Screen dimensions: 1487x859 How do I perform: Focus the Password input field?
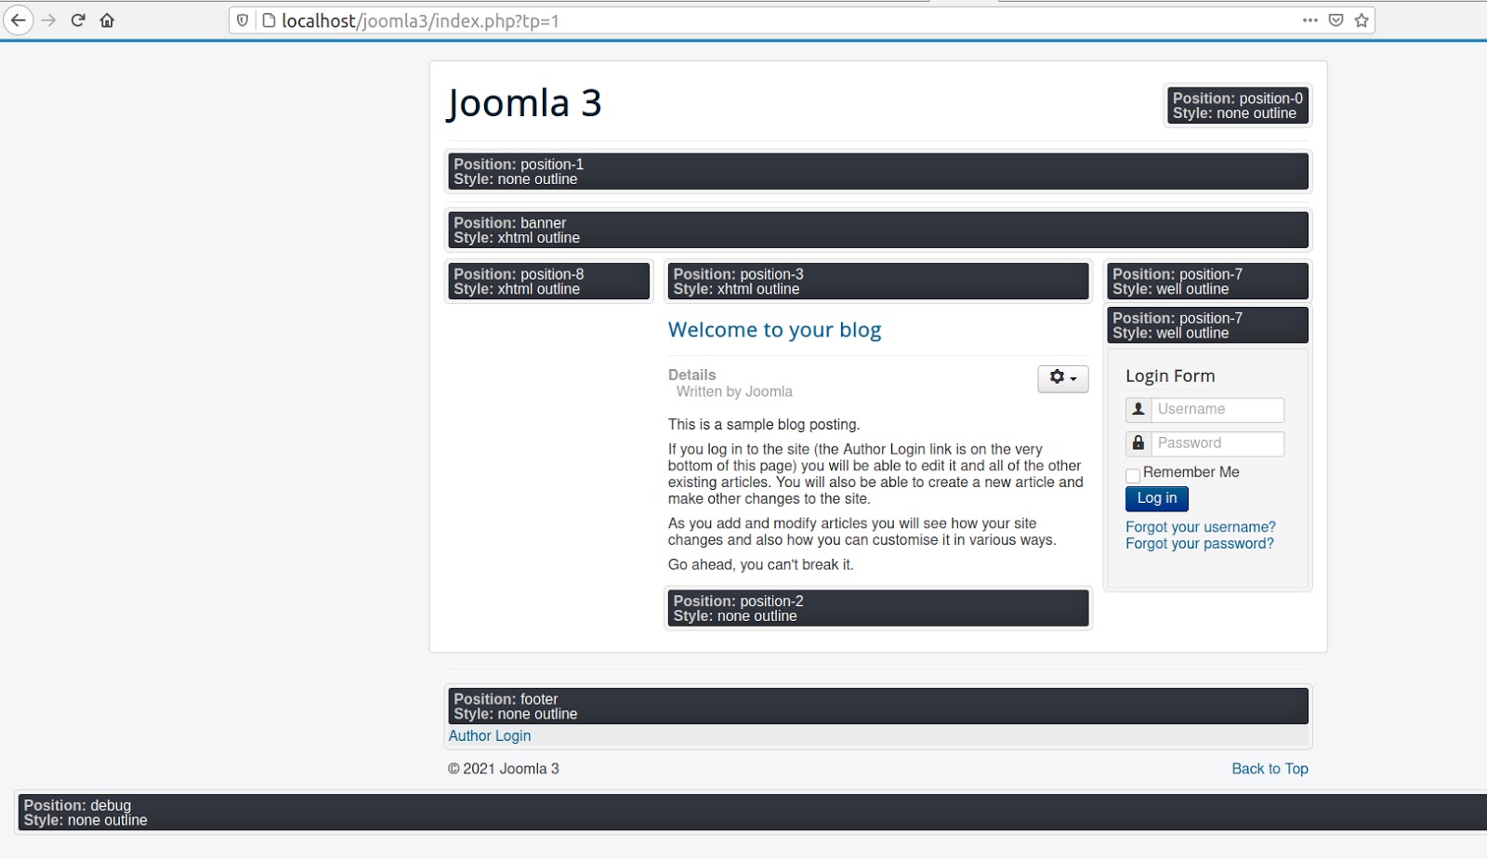pyautogui.click(x=1217, y=443)
